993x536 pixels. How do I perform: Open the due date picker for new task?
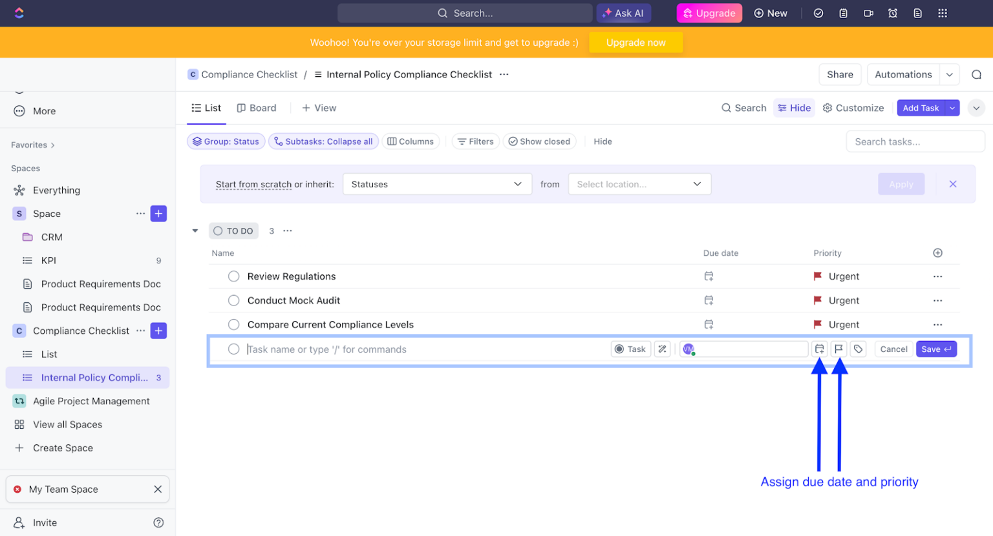coord(820,349)
